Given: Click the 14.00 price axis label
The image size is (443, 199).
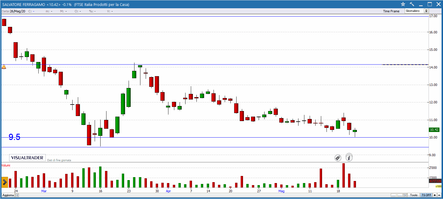Looking at the screenshot, I should click(433, 67).
